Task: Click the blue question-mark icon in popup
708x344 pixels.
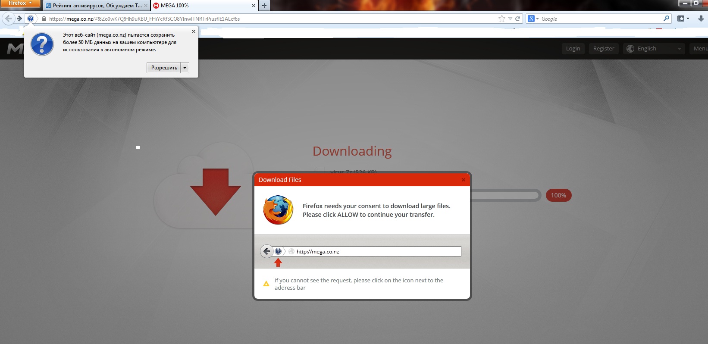Action: [42, 44]
